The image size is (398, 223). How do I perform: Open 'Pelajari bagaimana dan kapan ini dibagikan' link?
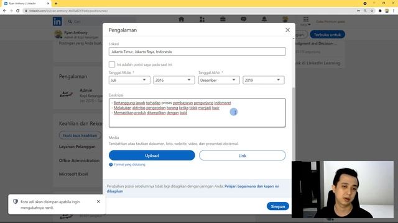tap(193, 188)
